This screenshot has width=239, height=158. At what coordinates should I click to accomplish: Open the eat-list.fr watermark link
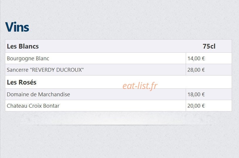(x=140, y=86)
